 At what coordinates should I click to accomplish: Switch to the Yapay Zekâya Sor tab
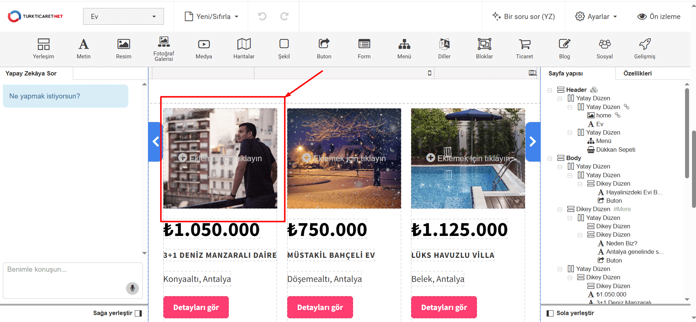click(31, 73)
